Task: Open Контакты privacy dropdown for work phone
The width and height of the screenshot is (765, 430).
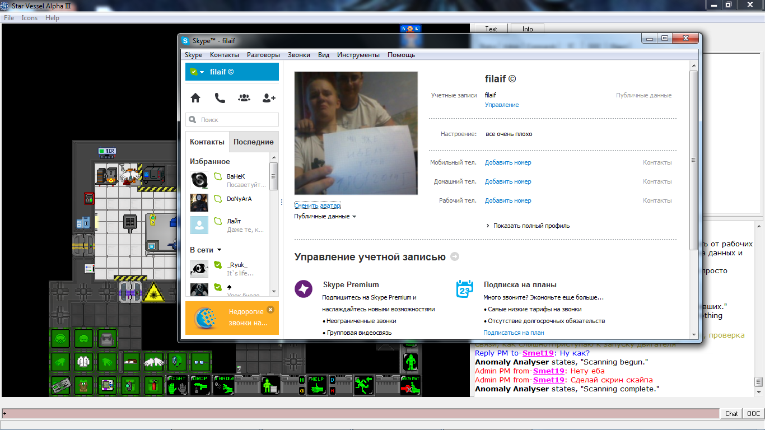Action: click(x=657, y=200)
